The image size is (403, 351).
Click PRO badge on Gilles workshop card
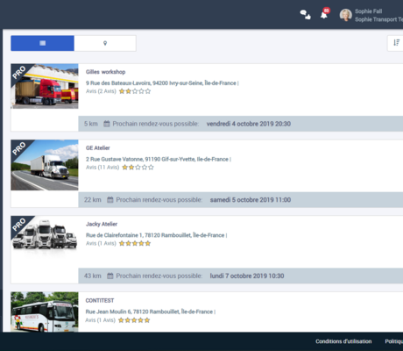19,73
